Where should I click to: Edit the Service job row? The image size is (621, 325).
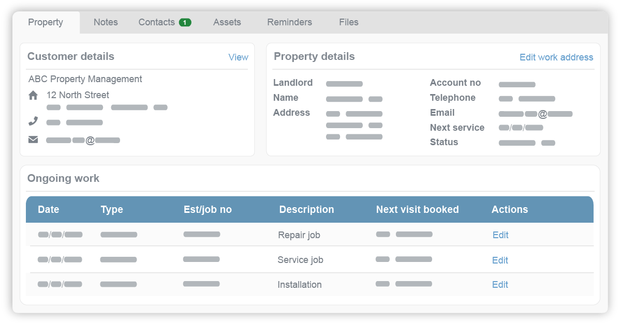pos(500,260)
